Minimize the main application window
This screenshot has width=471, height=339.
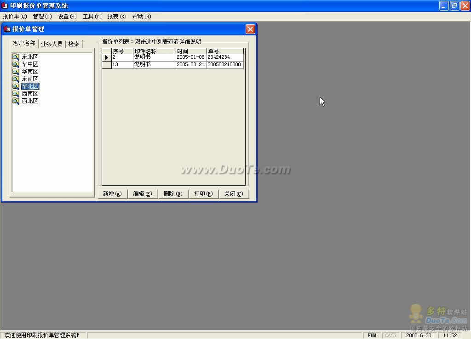point(444,6)
